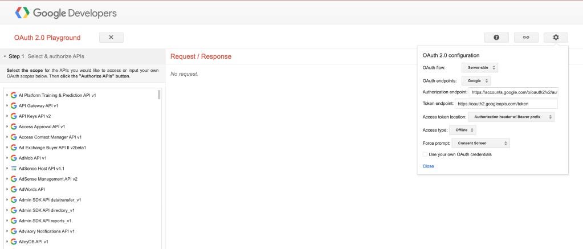The width and height of the screenshot is (583, 249).
Task: Open the Access token location dropdown
Action: click(x=511, y=117)
